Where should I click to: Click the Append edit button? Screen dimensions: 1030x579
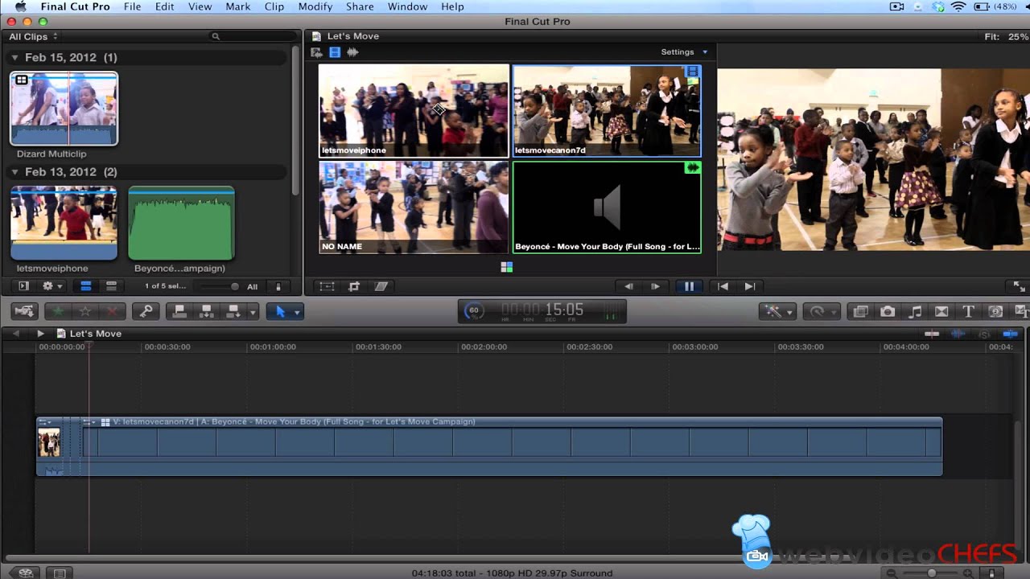233,311
